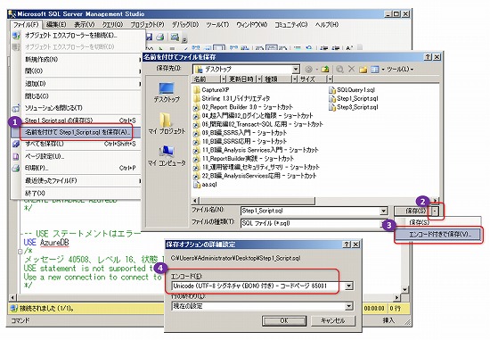This screenshot has width=490, height=340.
Task: Click the delete X icon in save dialog
Action: (352, 69)
